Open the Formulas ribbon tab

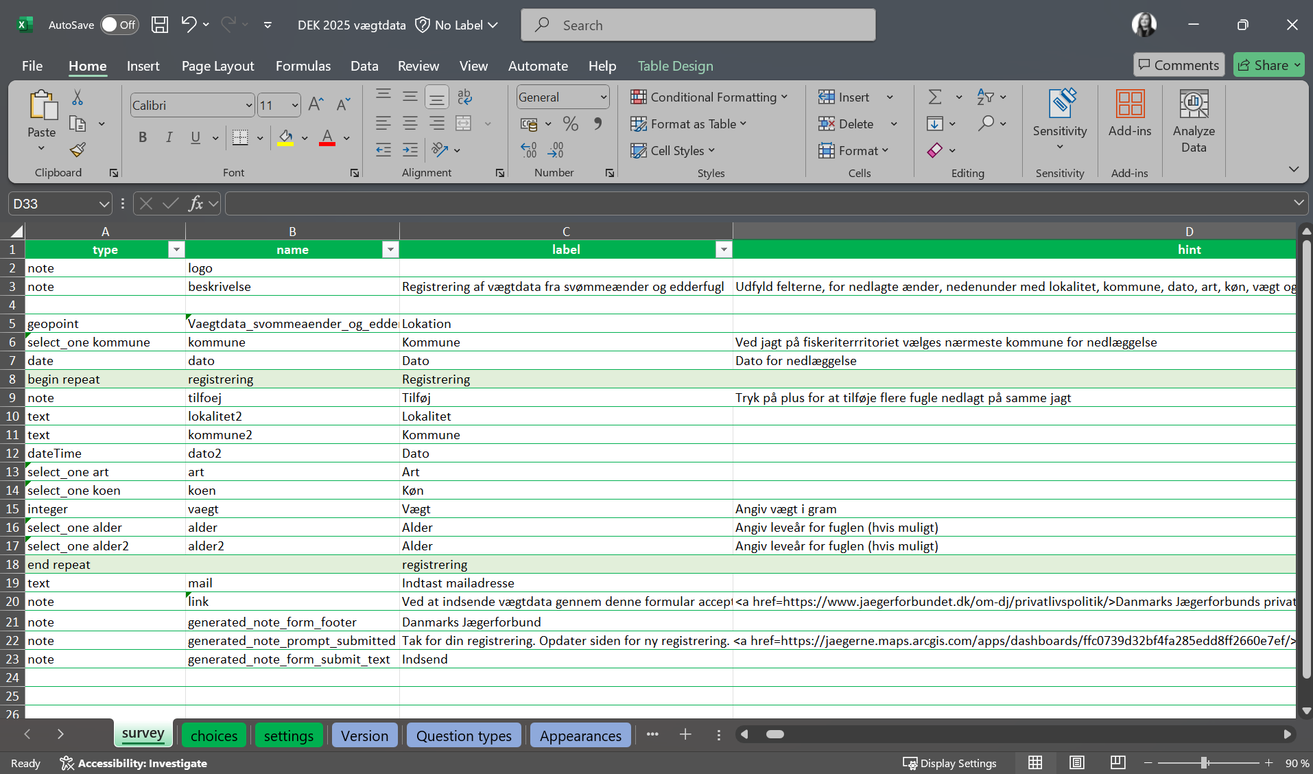pos(303,66)
